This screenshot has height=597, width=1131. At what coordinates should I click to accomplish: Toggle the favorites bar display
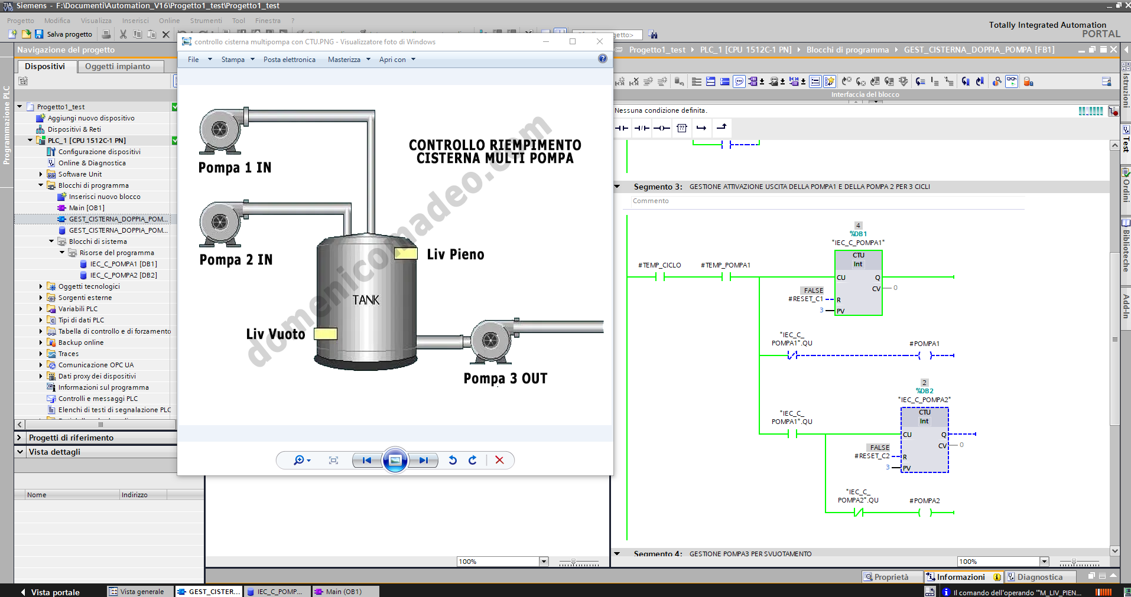pyautogui.click(x=830, y=81)
